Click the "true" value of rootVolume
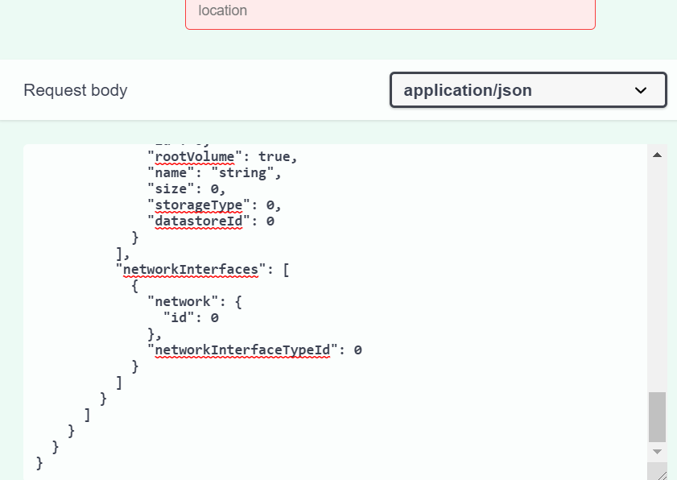Screen dimensions: 677x480 point(275,156)
